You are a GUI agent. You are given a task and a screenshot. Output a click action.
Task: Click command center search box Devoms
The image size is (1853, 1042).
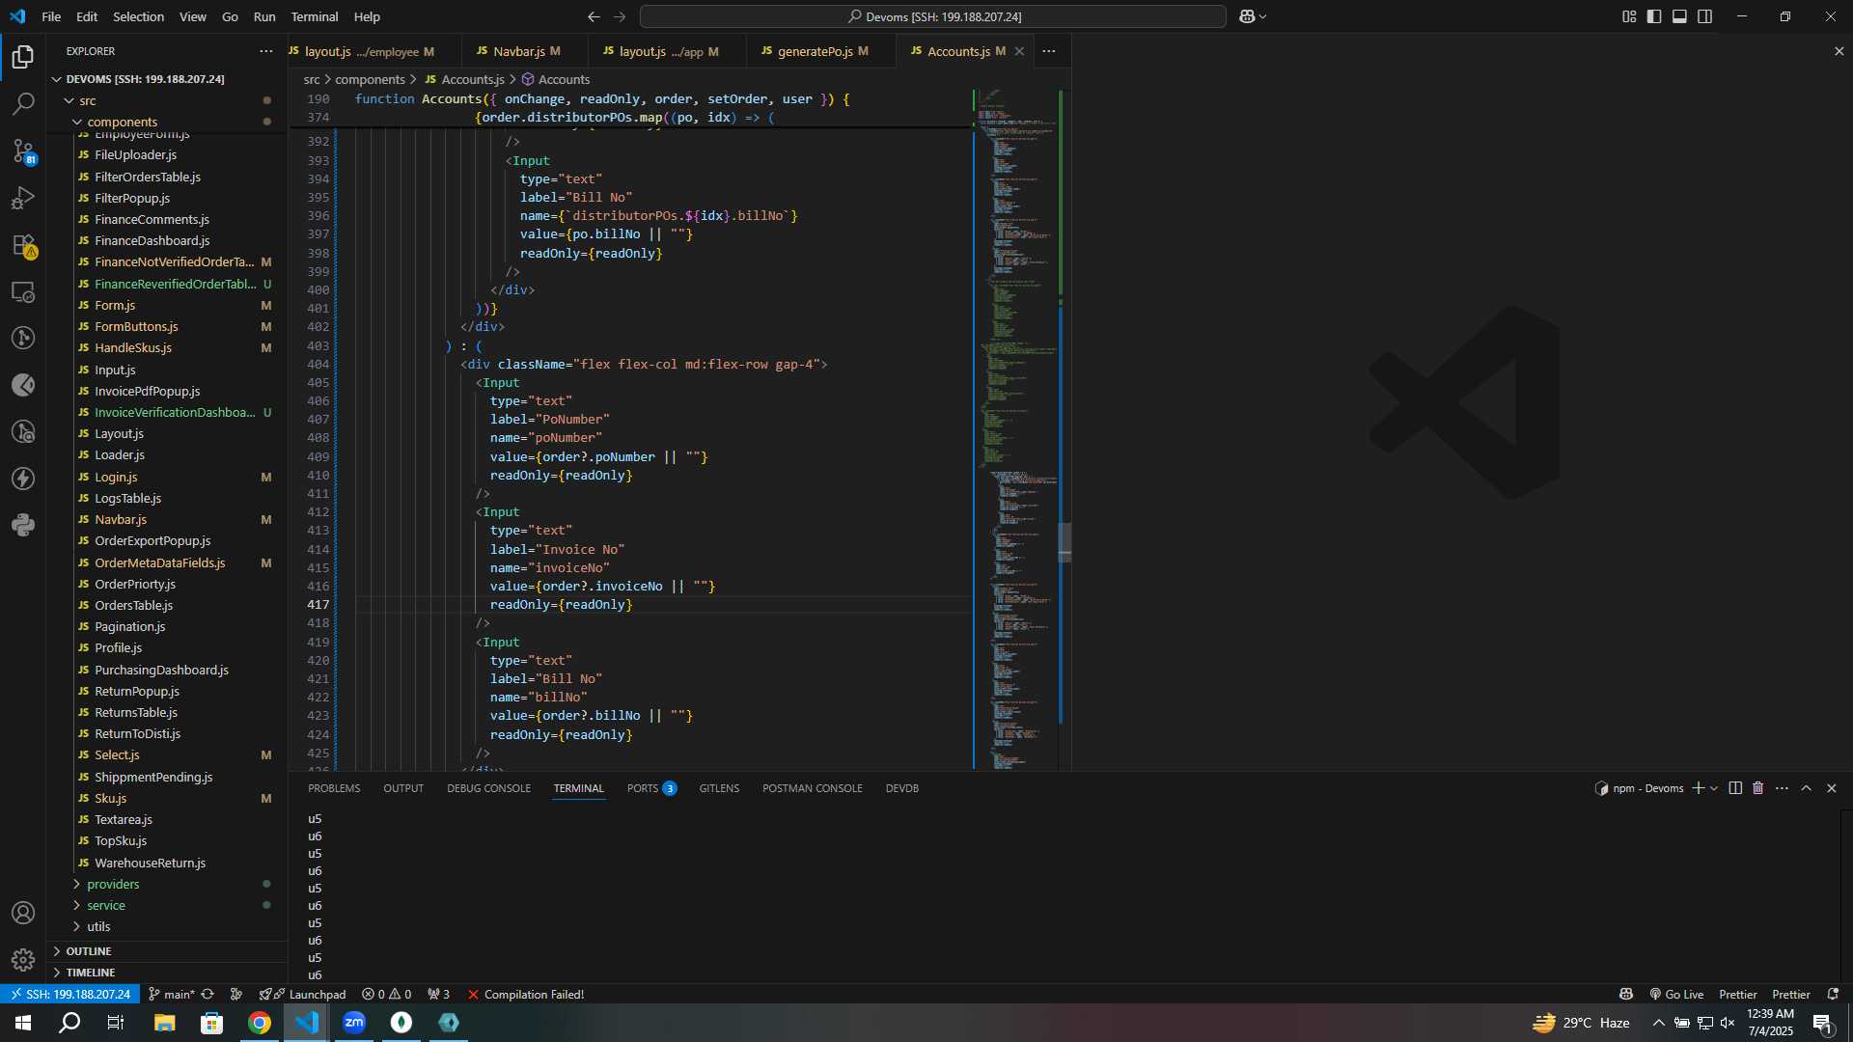click(x=933, y=16)
